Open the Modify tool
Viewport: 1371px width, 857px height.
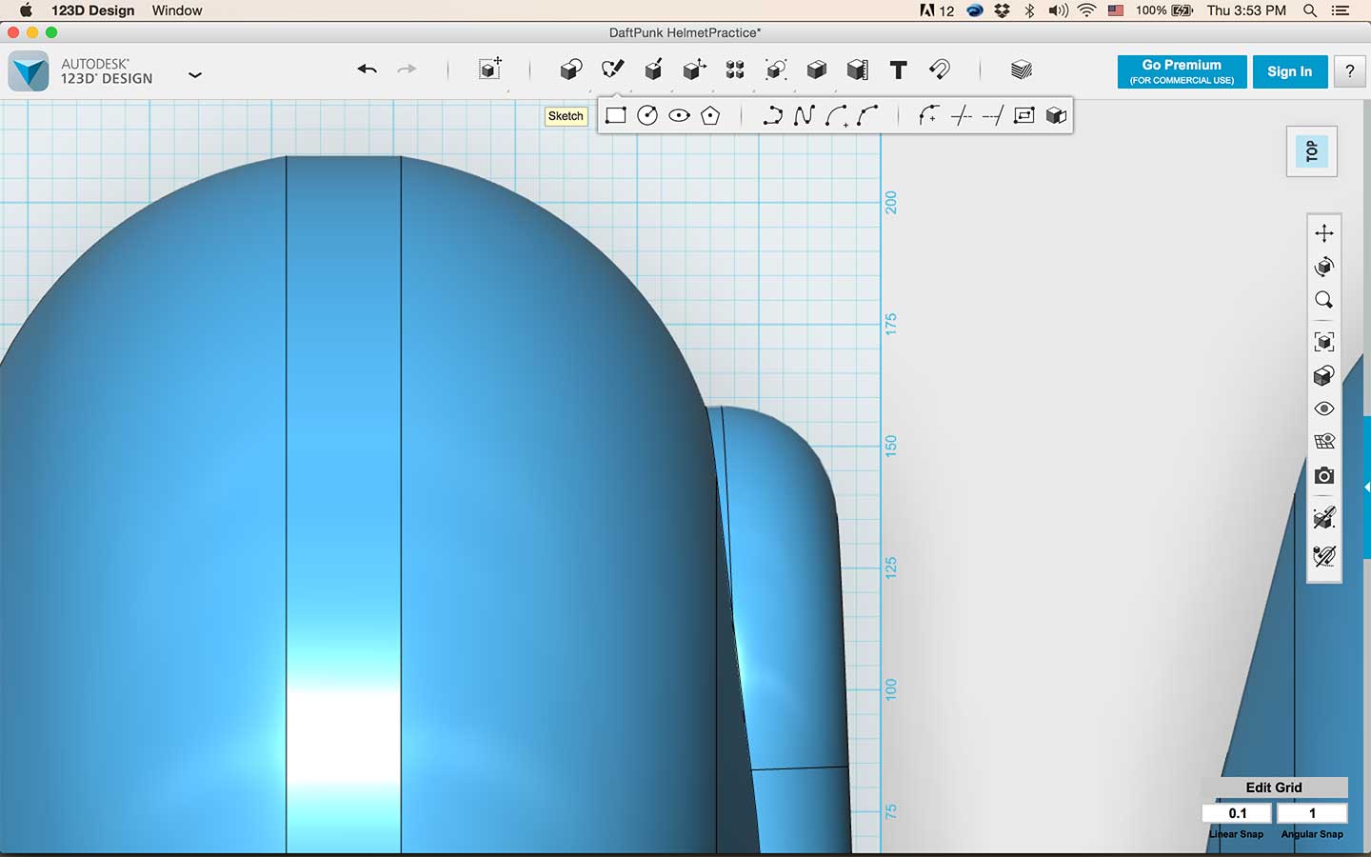pyautogui.click(x=694, y=70)
